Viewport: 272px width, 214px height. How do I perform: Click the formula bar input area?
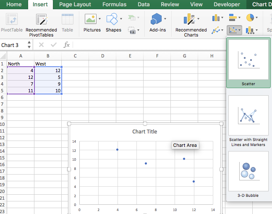coord(149,45)
